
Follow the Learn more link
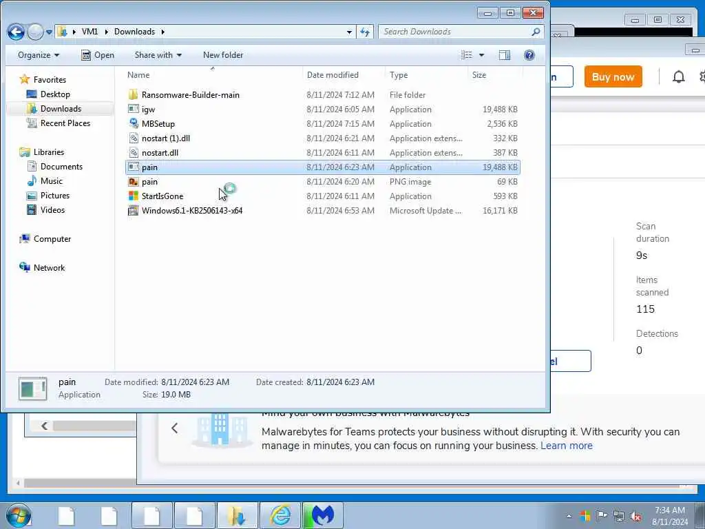pyautogui.click(x=566, y=446)
